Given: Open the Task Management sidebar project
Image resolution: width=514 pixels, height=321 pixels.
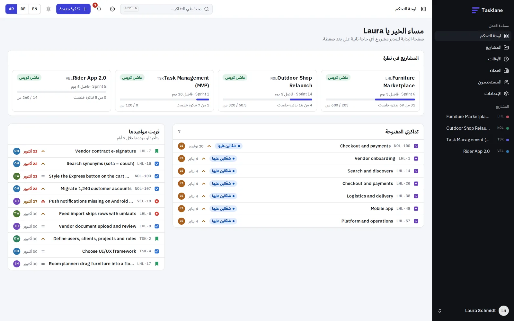Looking at the screenshot, I should coord(473,140).
